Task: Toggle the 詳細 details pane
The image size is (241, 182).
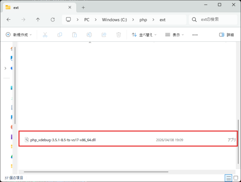Action: click(x=227, y=35)
